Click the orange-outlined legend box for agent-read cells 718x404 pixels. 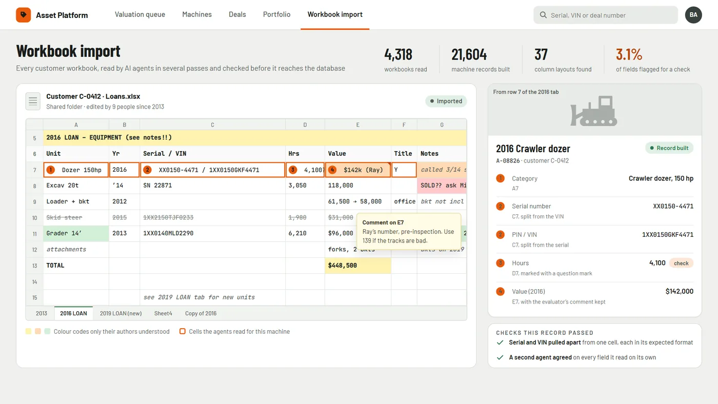click(182, 331)
